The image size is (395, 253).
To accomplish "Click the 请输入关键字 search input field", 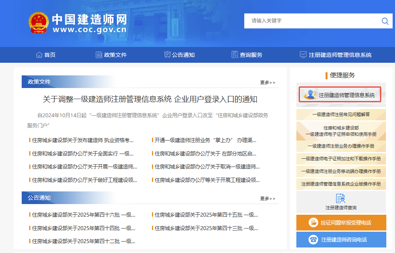I will (x=312, y=21).
